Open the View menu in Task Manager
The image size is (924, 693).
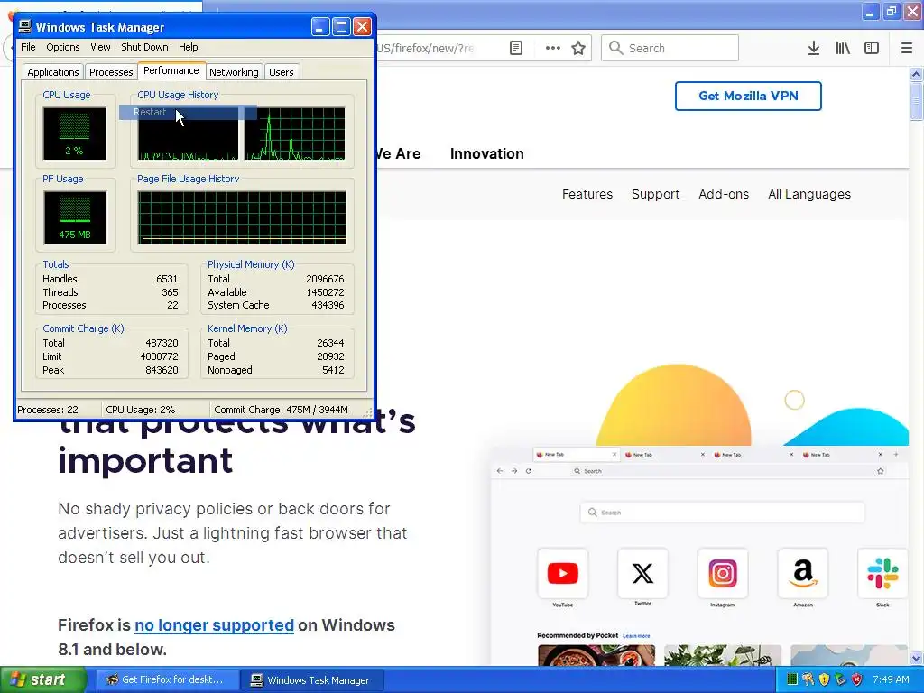click(x=100, y=47)
